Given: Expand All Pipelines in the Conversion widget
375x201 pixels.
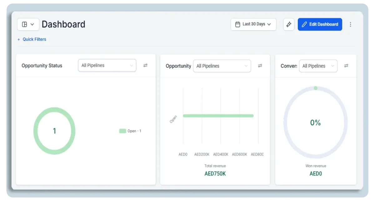Looking at the screenshot, I should pos(318,66).
